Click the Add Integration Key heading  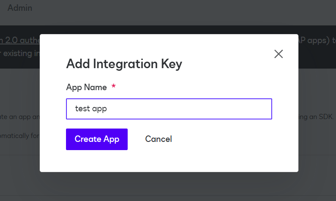[x=124, y=64]
